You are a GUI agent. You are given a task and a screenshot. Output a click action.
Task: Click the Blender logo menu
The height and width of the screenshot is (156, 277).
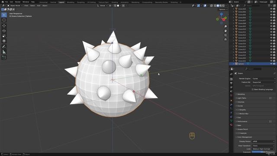(x=3, y=2)
